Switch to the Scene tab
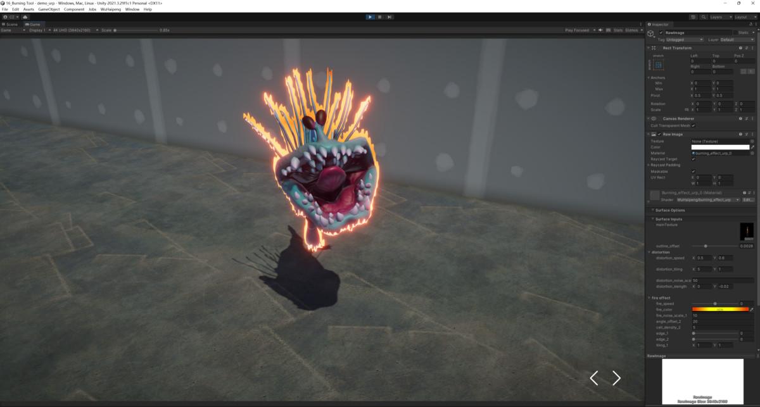The height and width of the screenshot is (407, 760). [x=11, y=24]
